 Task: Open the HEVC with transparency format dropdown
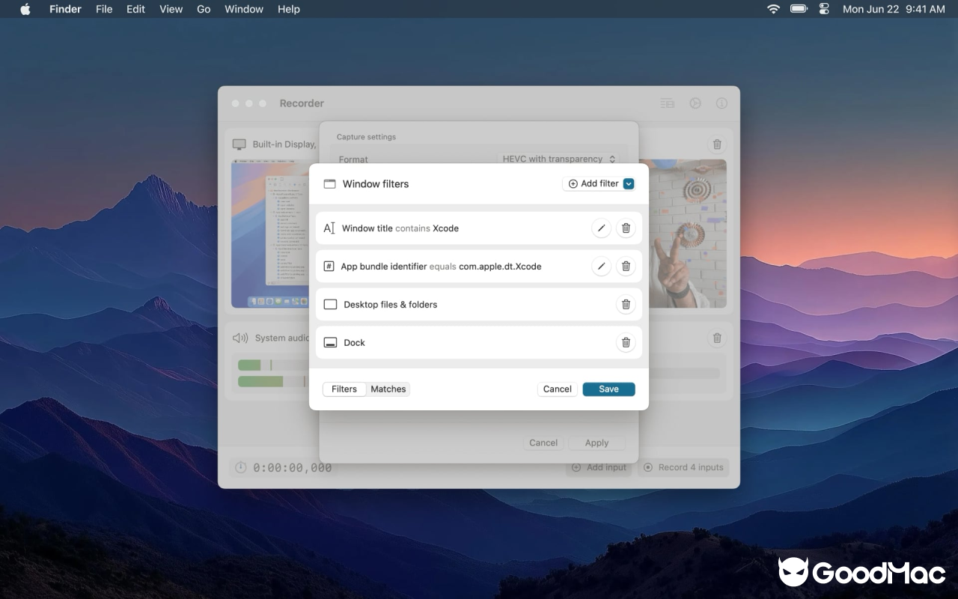coord(558,159)
